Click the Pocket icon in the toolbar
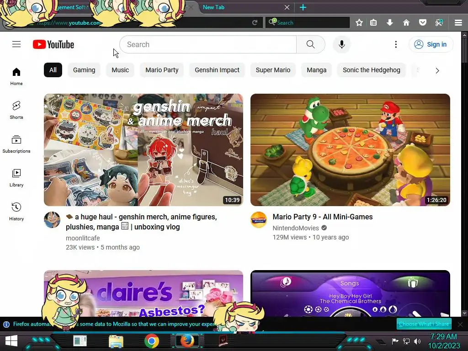The height and width of the screenshot is (351, 468). click(x=423, y=23)
